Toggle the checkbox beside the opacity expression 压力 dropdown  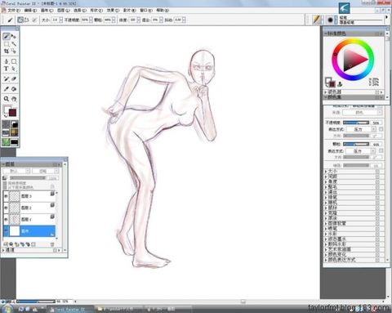(381, 129)
